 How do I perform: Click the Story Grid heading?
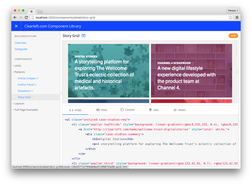tap(71, 36)
